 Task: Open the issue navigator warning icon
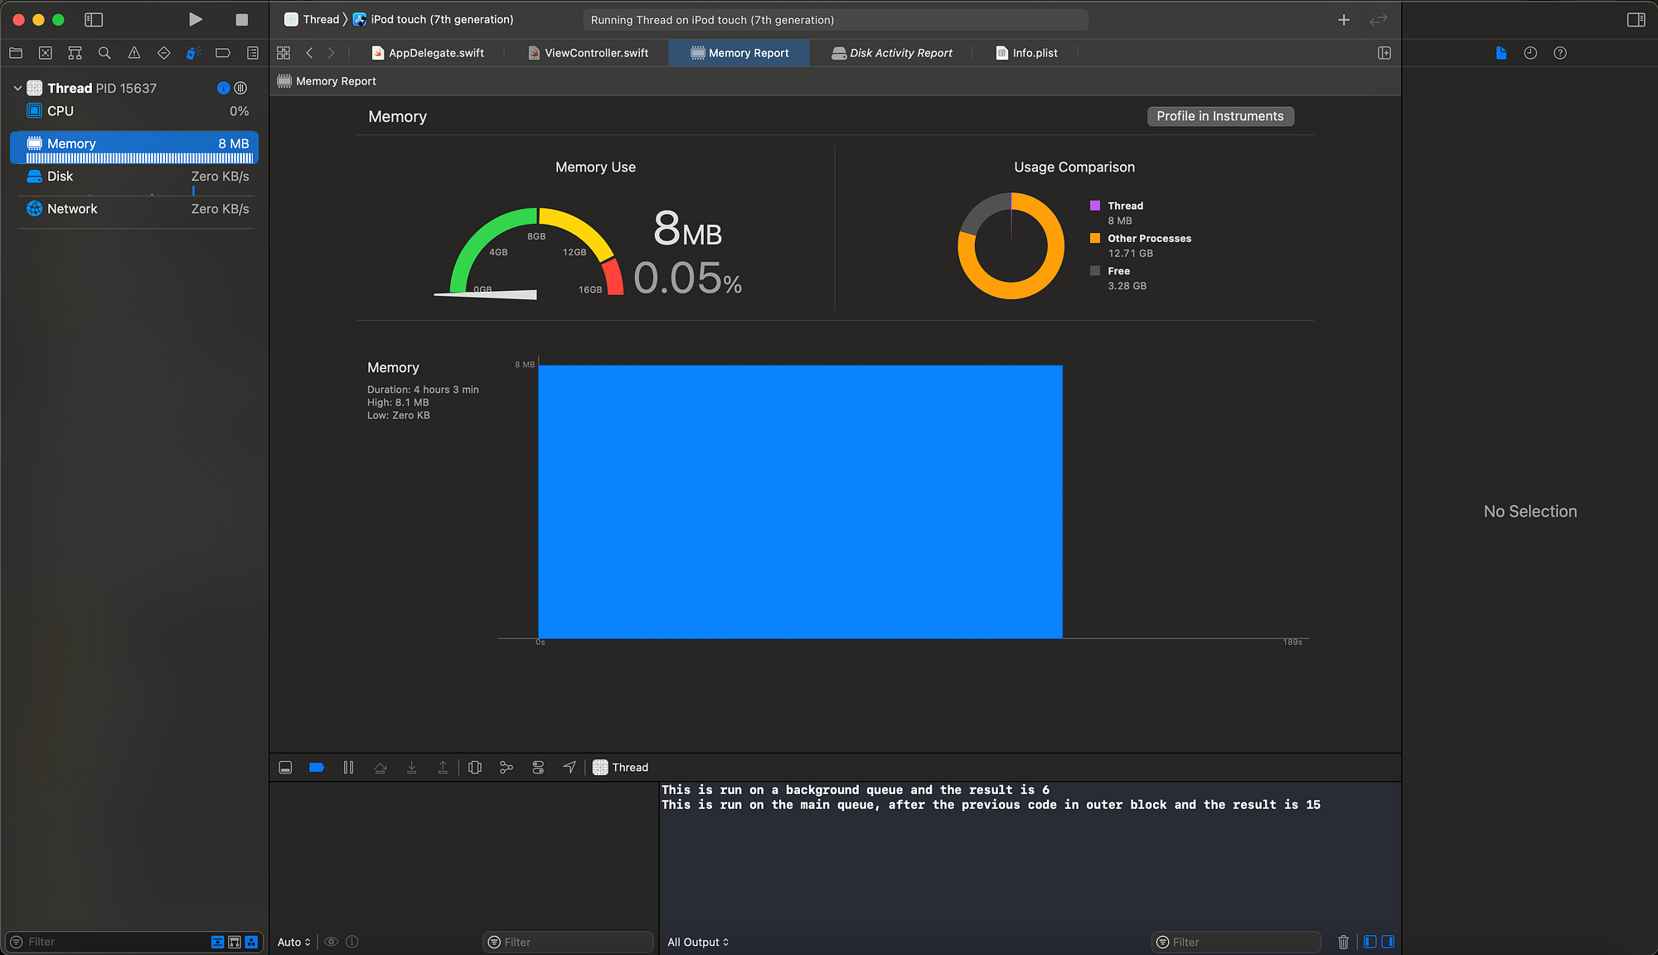coord(134,53)
